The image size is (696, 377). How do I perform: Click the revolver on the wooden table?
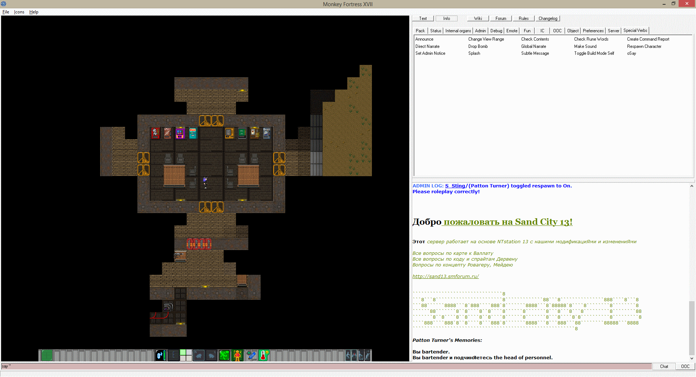pos(178,256)
